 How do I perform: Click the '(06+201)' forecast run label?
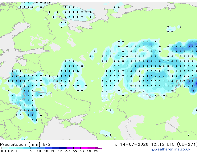click(x=187, y=145)
